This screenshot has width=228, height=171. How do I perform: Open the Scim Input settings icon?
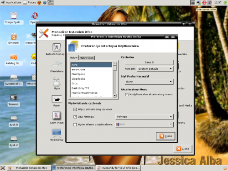tap(57, 116)
